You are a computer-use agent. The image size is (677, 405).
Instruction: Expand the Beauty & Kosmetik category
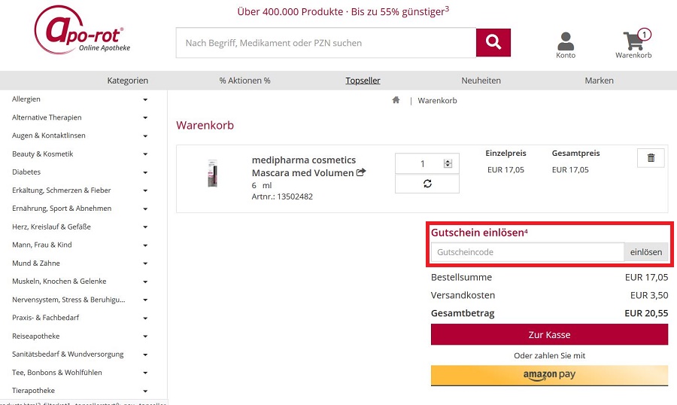(145, 154)
